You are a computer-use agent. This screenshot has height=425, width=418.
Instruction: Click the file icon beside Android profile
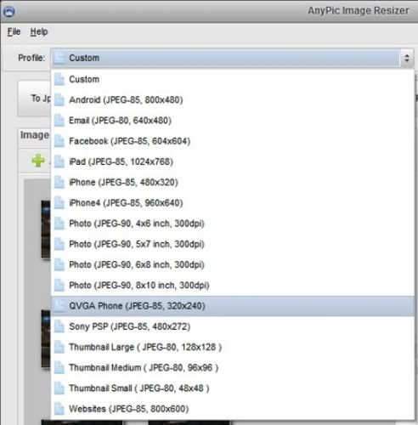point(59,99)
